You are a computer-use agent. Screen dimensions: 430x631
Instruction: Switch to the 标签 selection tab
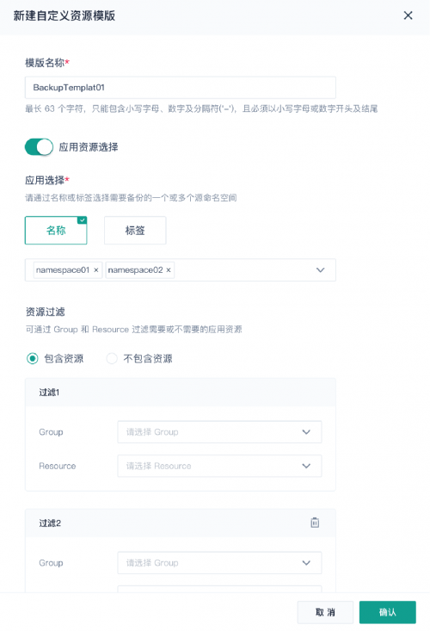coord(135,230)
